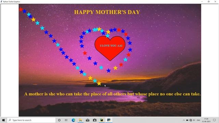Show hidden system tray icons
The image size is (219, 123).
[x=184, y=120]
